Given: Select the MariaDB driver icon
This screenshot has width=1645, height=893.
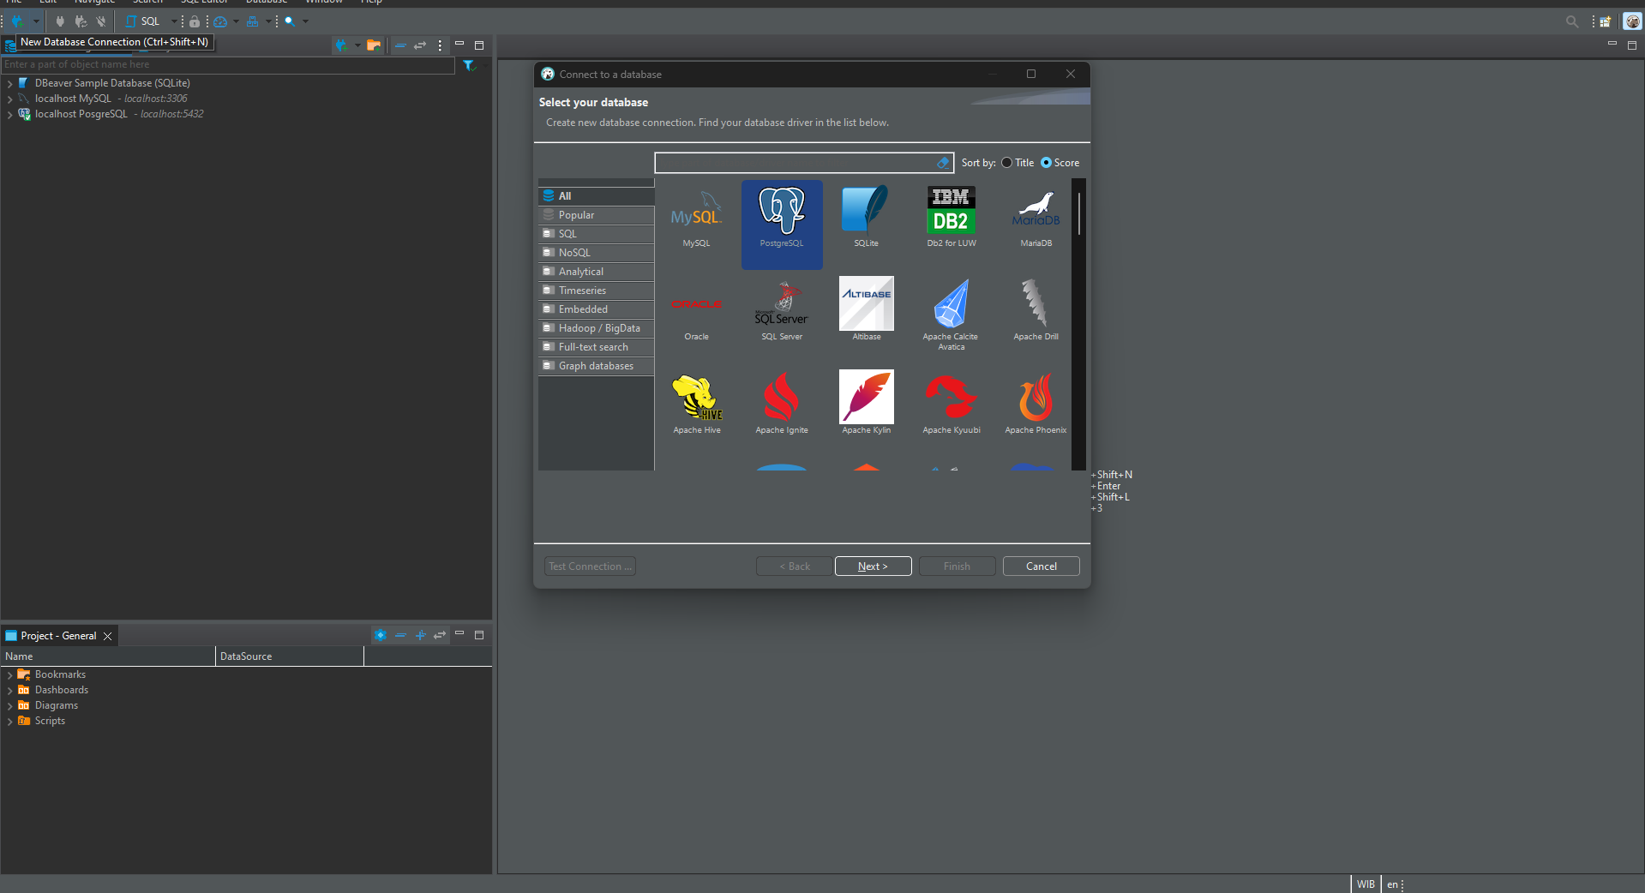Looking at the screenshot, I should click(1036, 219).
